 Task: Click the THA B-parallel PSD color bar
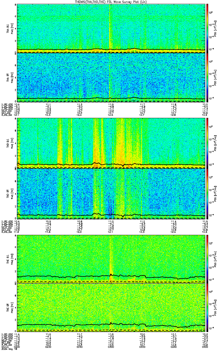pyautogui.click(x=208, y=78)
